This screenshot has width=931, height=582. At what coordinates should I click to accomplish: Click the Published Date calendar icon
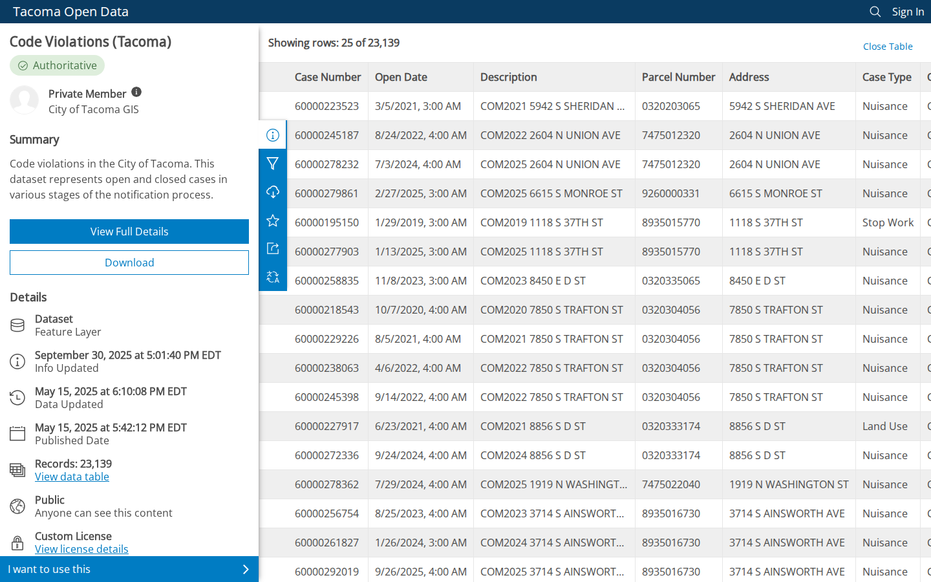[x=17, y=434]
